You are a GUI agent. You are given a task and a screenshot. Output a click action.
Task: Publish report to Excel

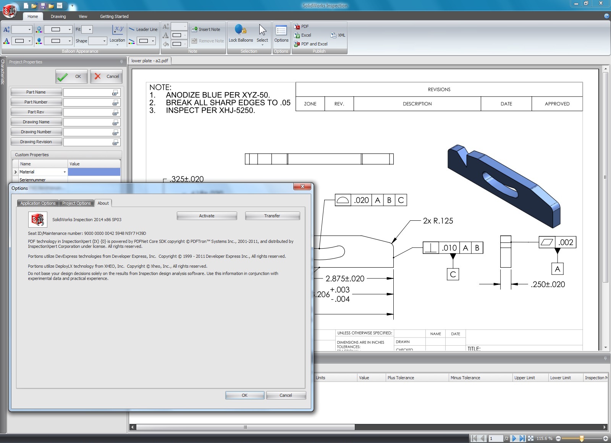point(303,35)
